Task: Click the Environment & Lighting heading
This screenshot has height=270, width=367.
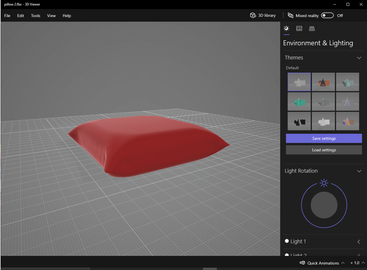Action: click(318, 43)
